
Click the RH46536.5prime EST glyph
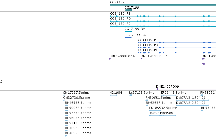(67, 105)
